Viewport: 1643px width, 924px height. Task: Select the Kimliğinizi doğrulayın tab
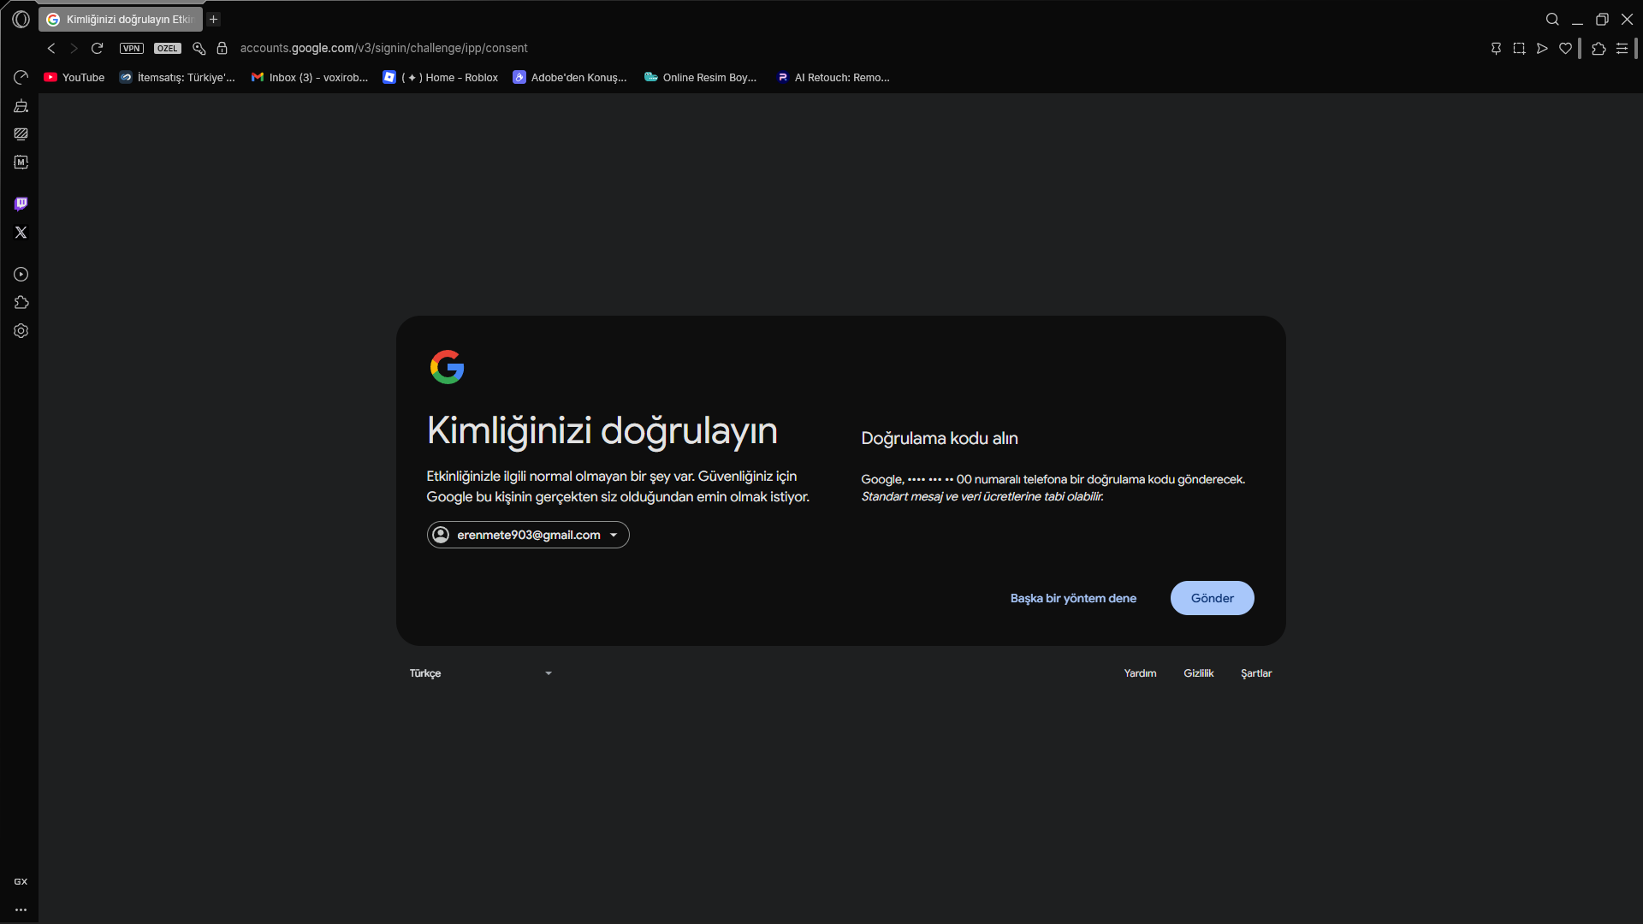(x=121, y=19)
